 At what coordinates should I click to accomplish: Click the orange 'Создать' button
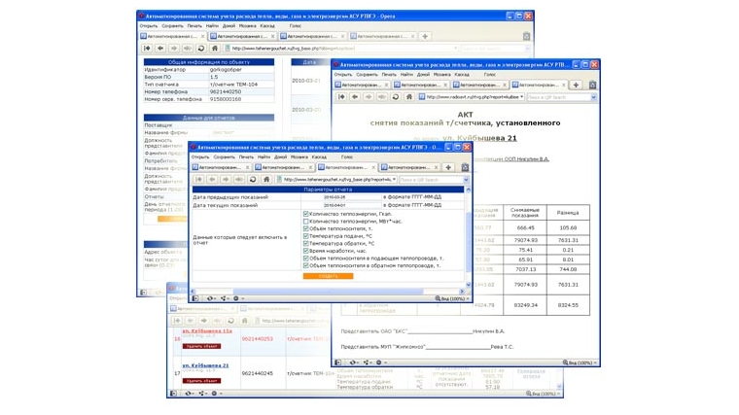[328, 276]
